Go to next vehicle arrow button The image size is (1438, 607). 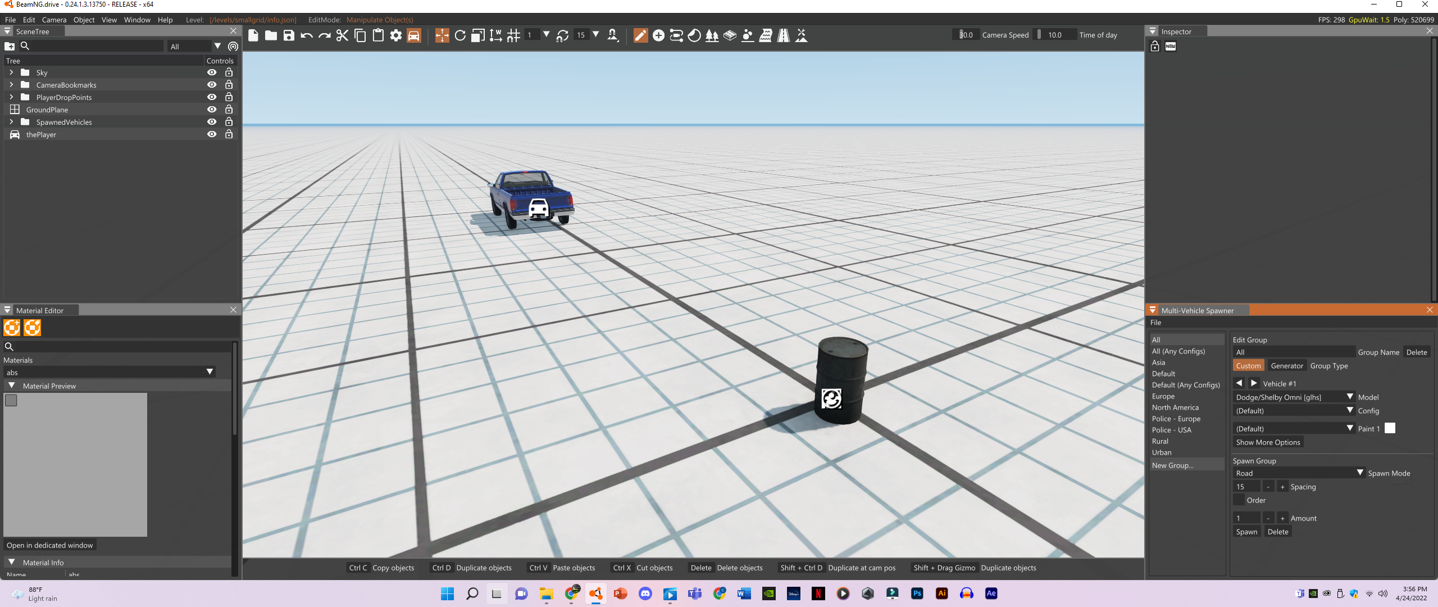click(x=1254, y=383)
